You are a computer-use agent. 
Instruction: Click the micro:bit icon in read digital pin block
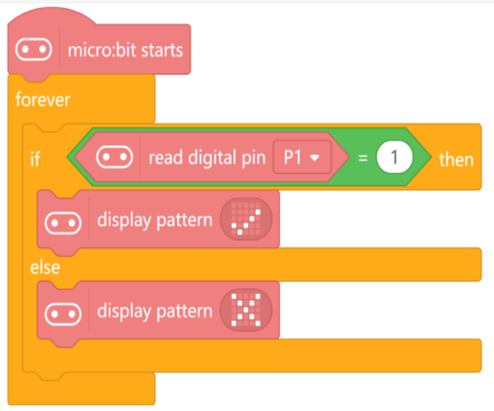pos(115,158)
